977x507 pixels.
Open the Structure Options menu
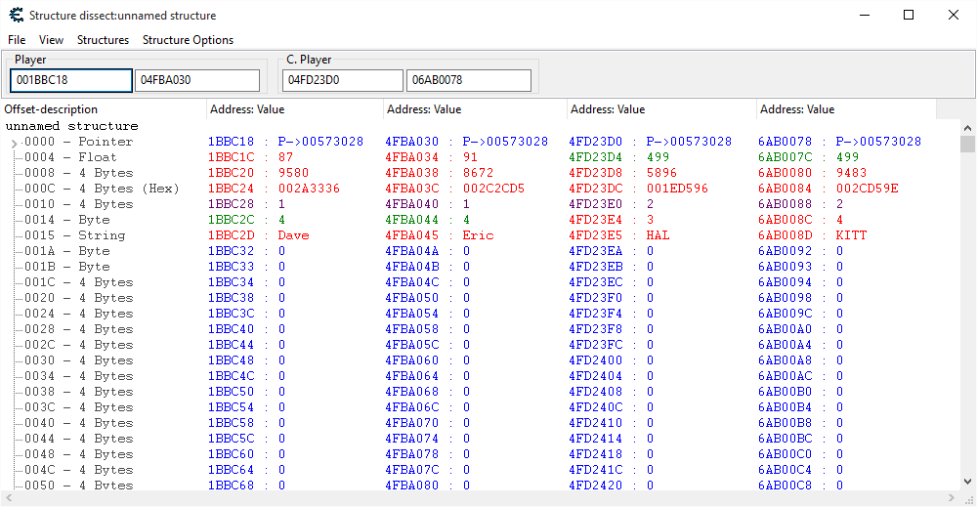tap(188, 40)
